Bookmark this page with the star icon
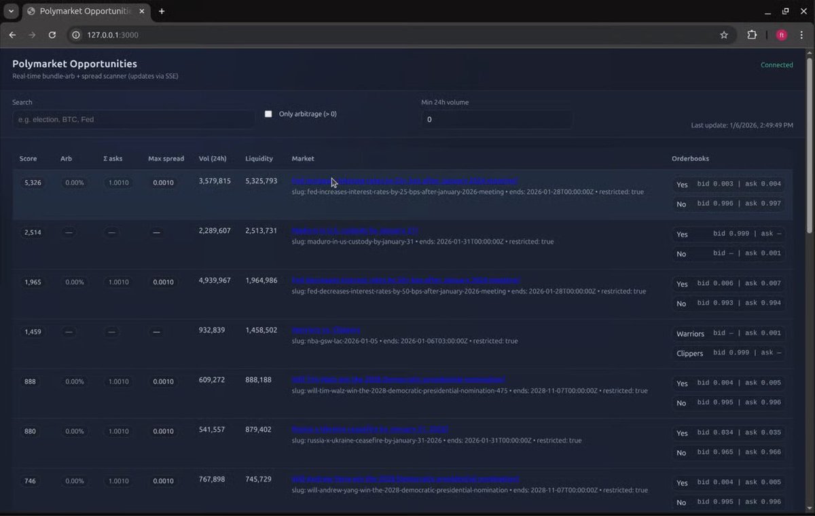Image resolution: width=815 pixels, height=516 pixels. pos(724,35)
